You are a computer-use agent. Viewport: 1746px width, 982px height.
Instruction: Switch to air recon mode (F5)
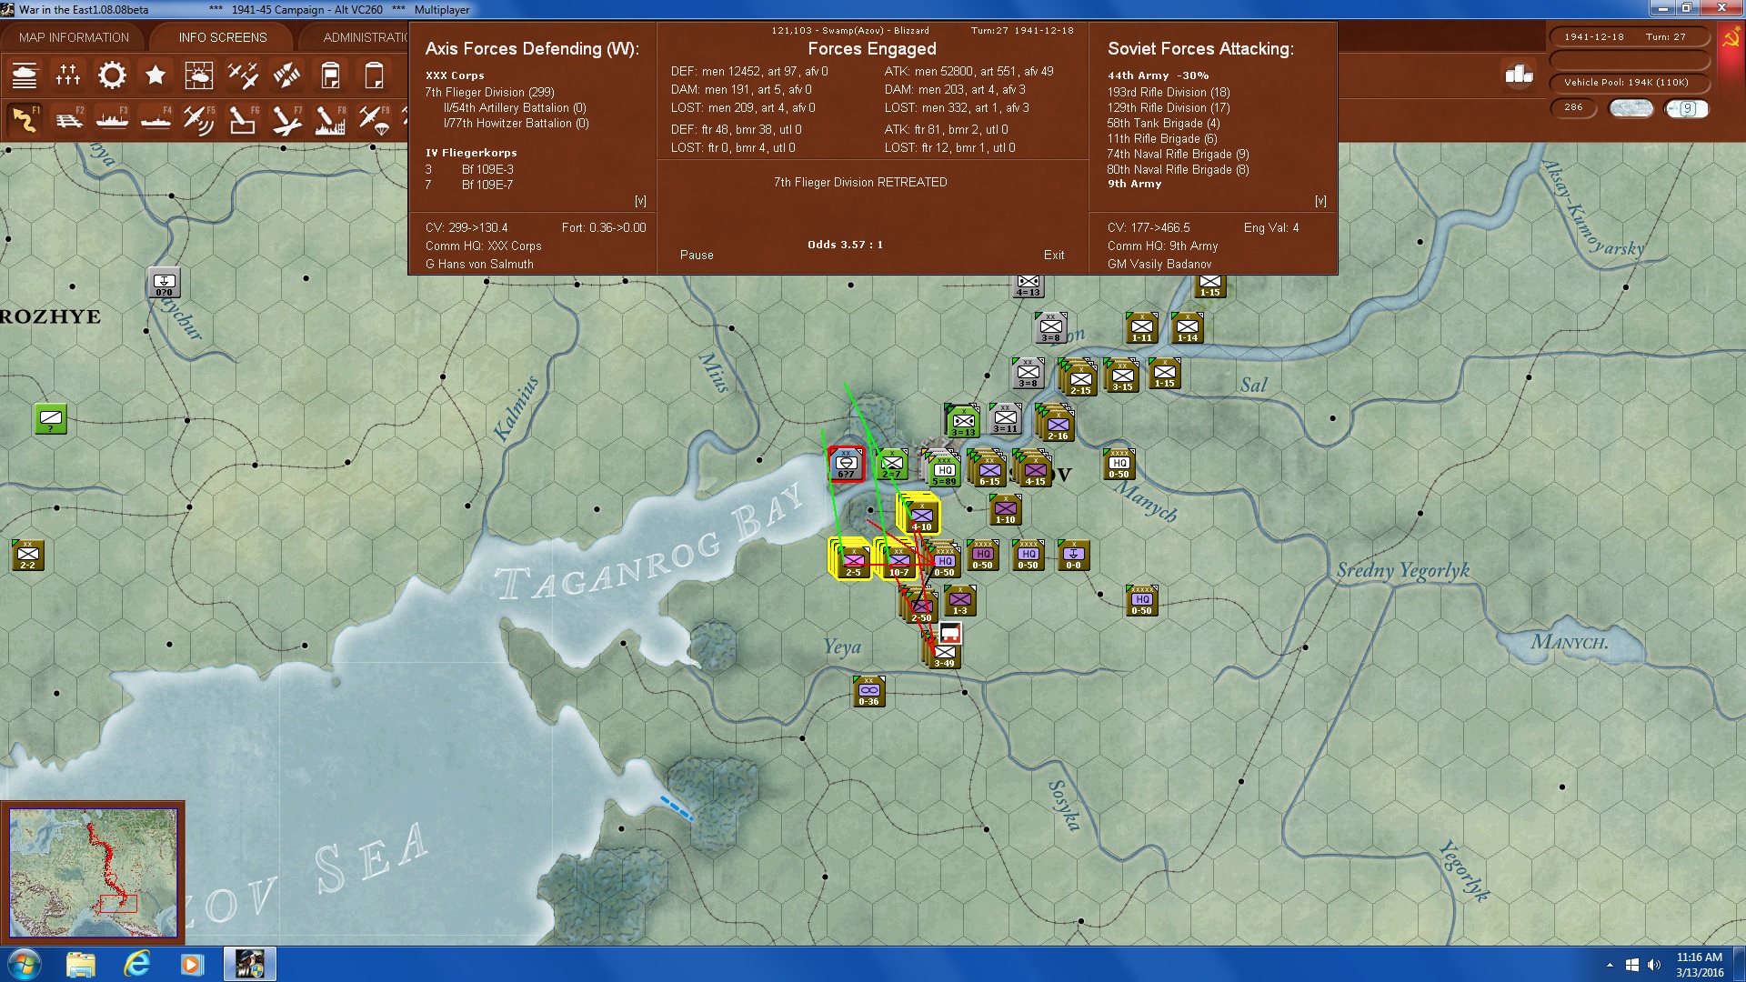(198, 119)
